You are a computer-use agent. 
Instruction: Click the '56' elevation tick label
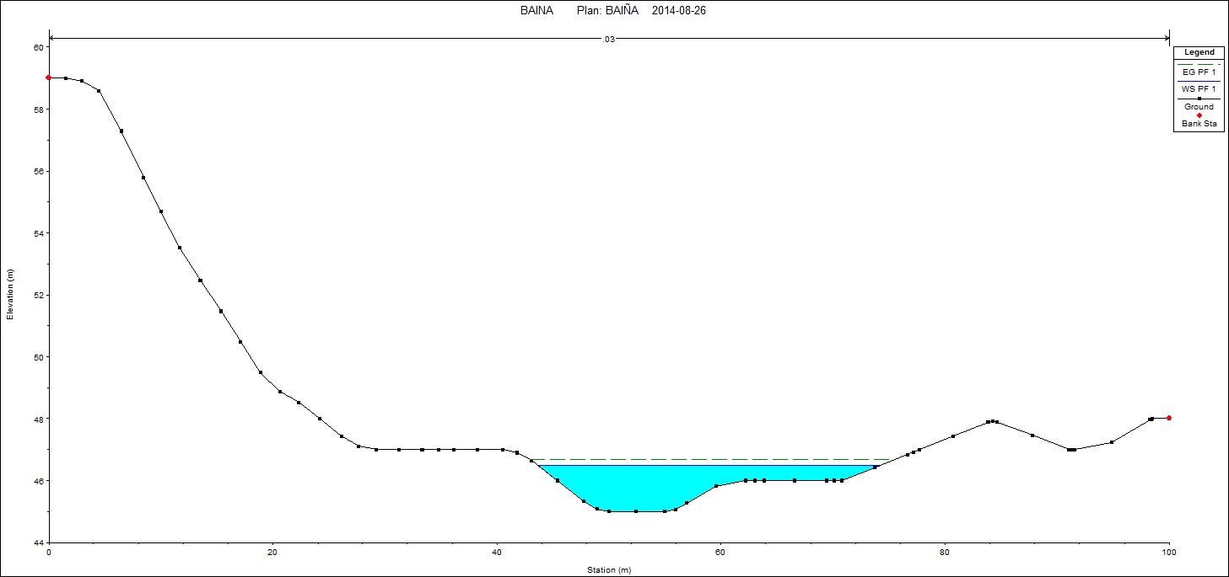(37, 171)
